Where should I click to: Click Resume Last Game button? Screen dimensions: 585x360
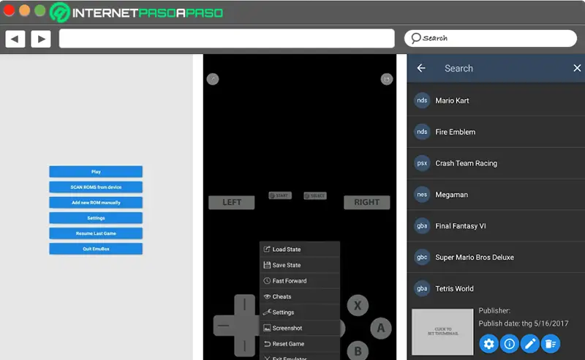click(x=96, y=233)
